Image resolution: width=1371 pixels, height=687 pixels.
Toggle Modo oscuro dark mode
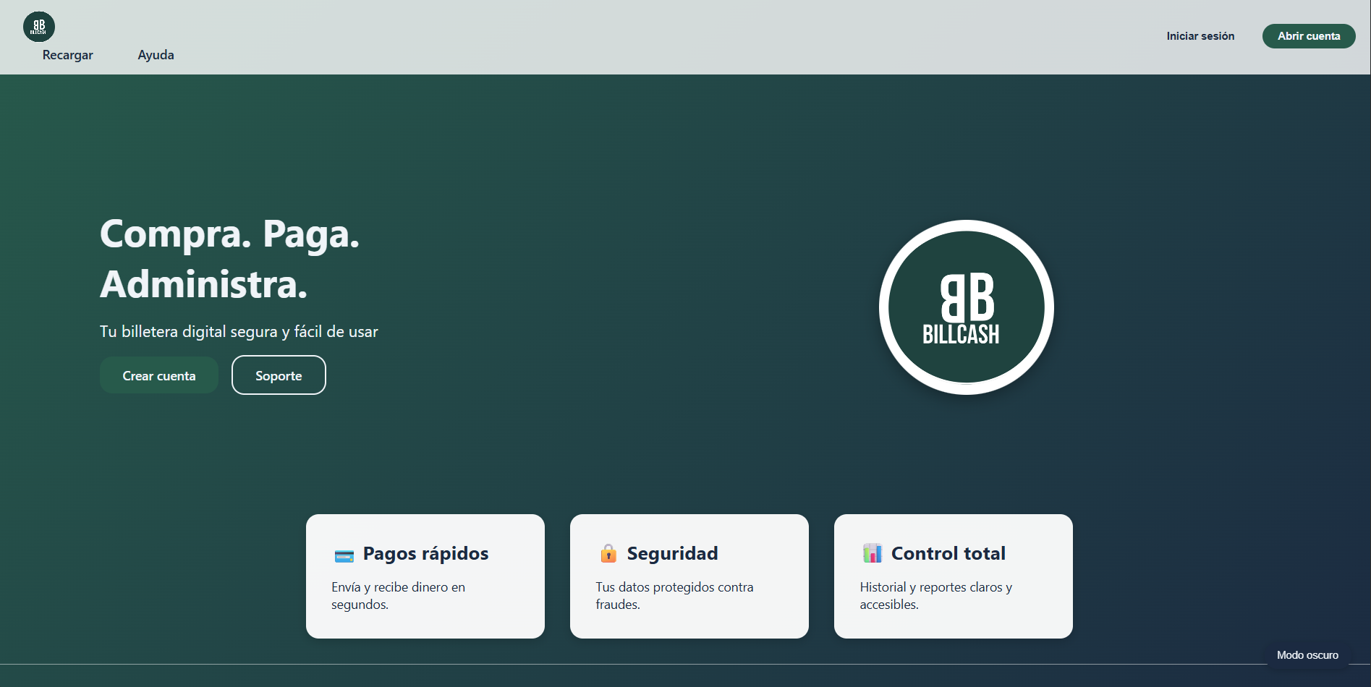(1307, 655)
